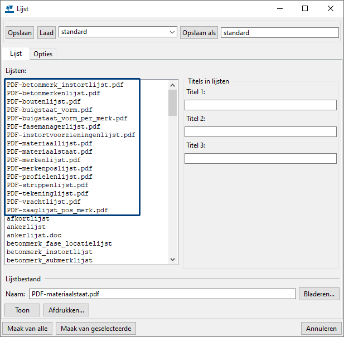Maximize the Lijst window
Screen dimensions: 344x337
click(x=305, y=9)
